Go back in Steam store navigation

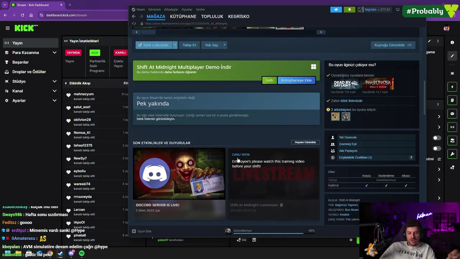(x=134, y=17)
